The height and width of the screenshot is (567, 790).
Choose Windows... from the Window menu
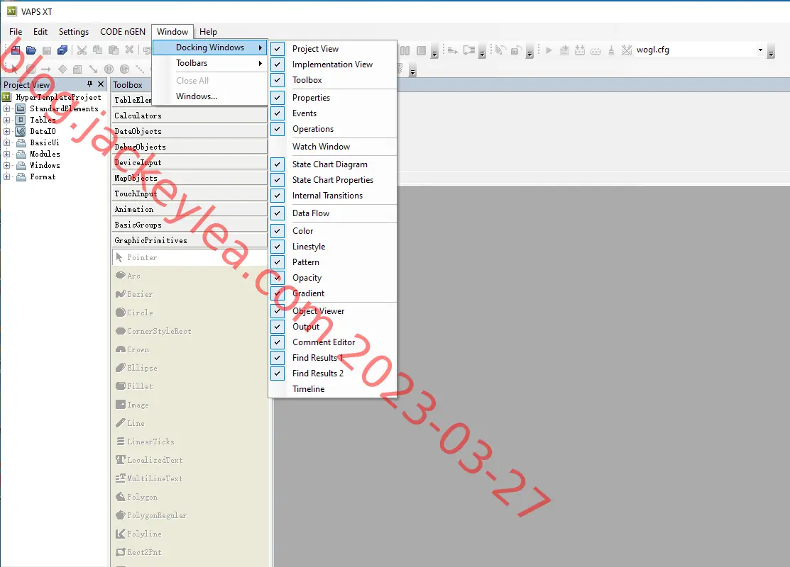tap(210, 96)
